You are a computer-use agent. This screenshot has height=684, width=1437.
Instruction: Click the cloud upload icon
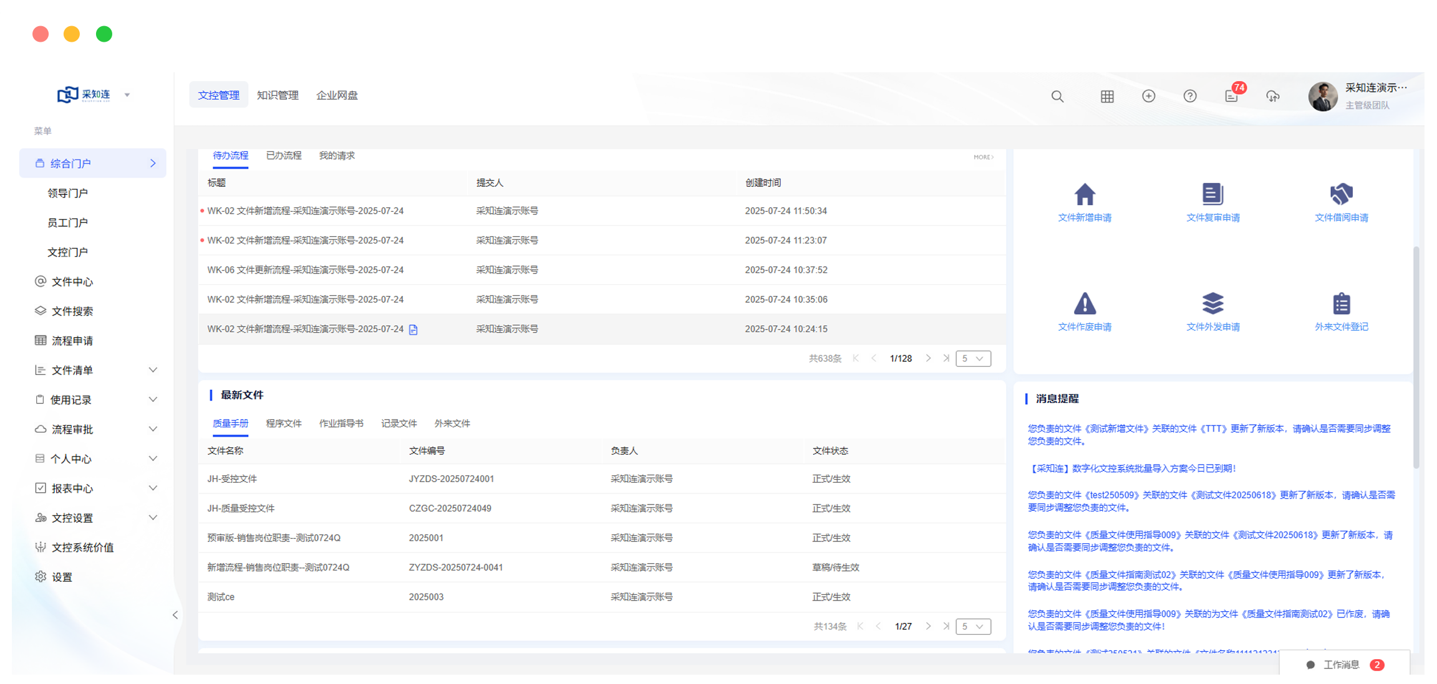coord(1273,96)
